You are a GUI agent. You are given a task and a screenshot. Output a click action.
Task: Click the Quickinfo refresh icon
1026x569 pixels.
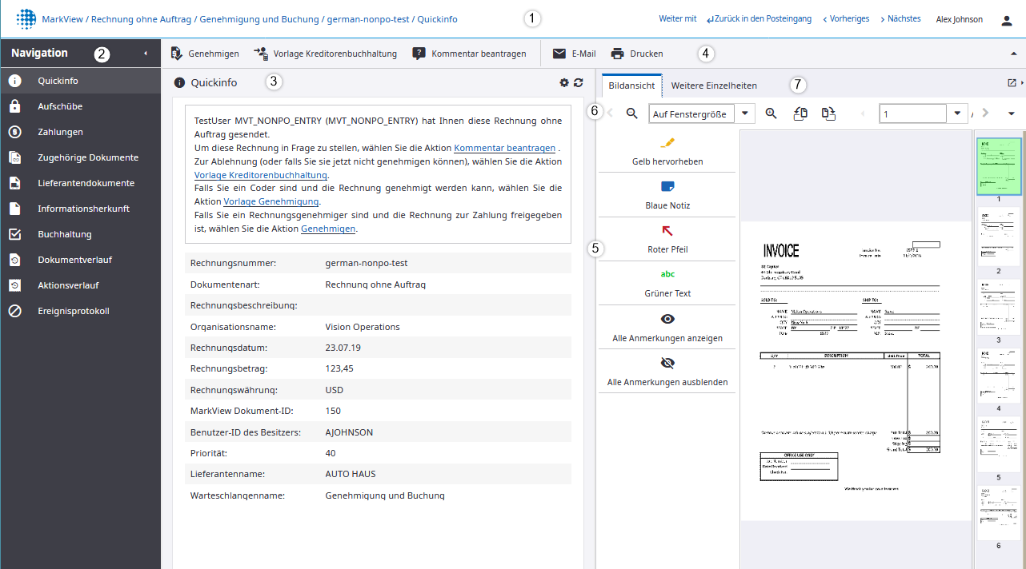(x=578, y=82)
